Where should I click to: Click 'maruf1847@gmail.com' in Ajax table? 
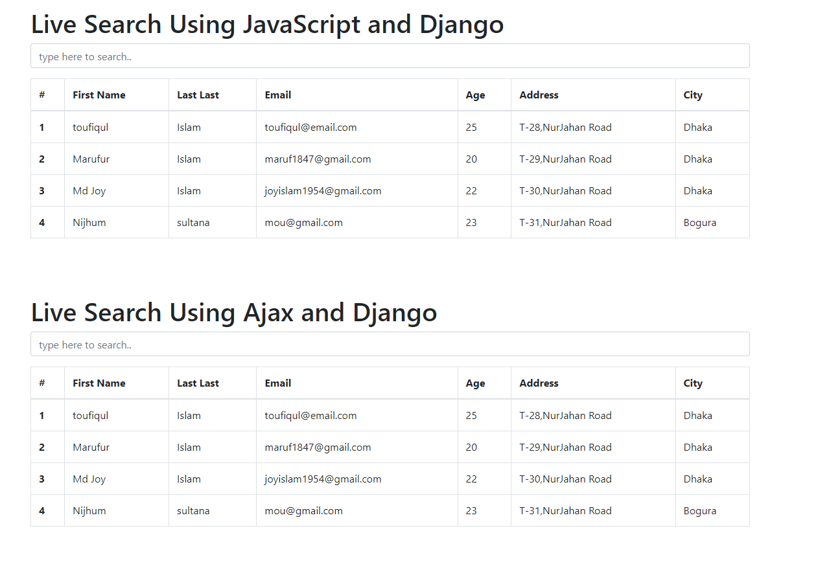(318, 447)
